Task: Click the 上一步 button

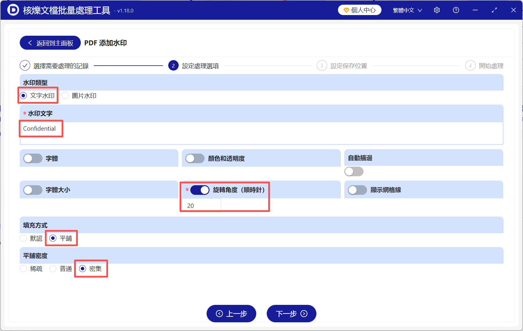Action: click(231, 314)
